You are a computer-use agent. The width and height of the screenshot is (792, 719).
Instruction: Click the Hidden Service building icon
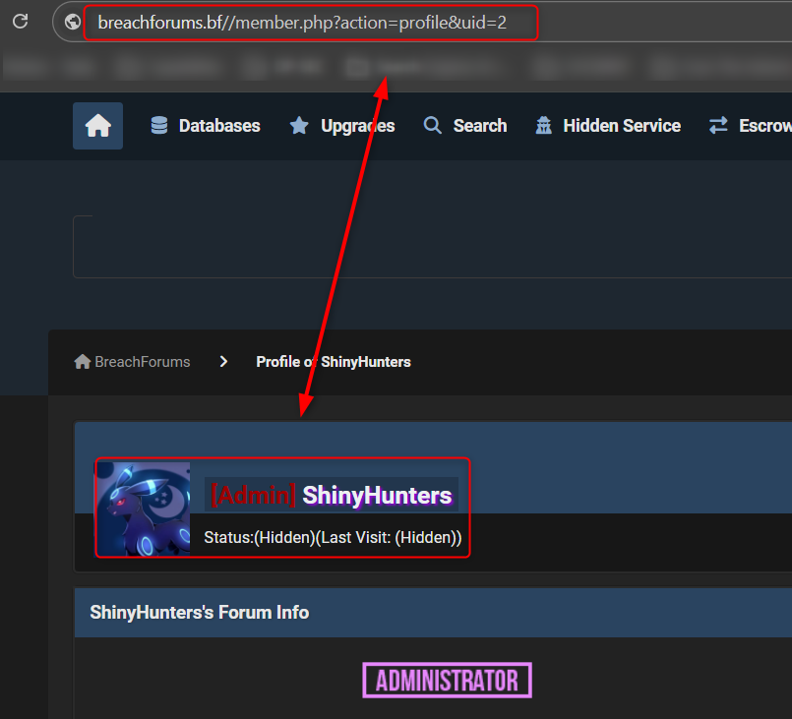pyautogui.click(x=543, y=125)
